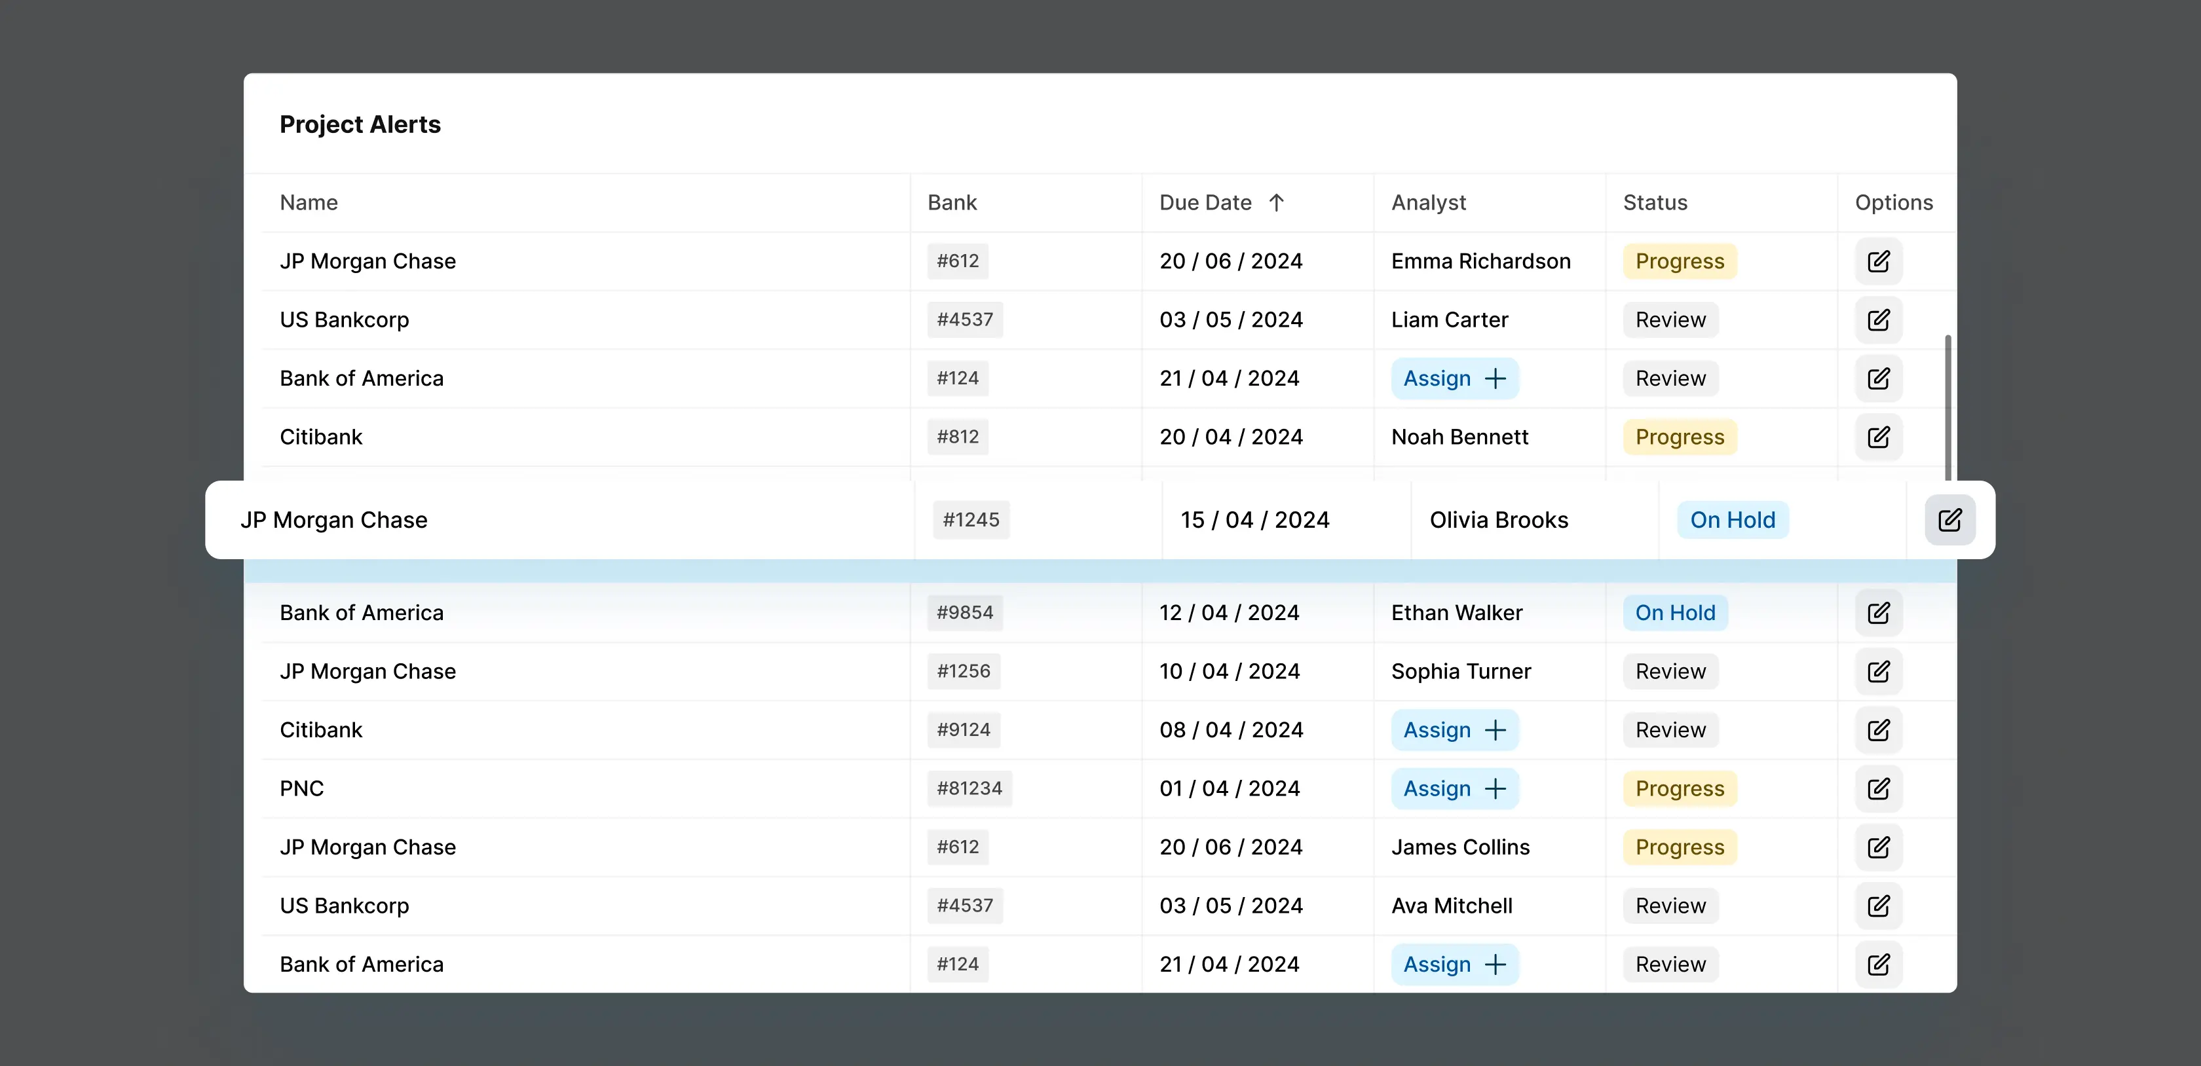Click due date 01 / 04 / 2024

[1230, 789]
